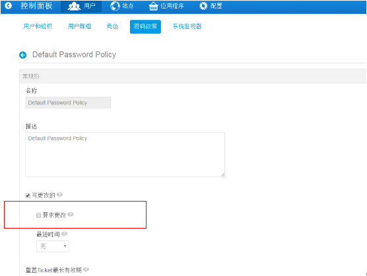Viewport: 367px width, 276px height.
Task: Switch to the 用户群组 tab
Action: coord(79,26)
